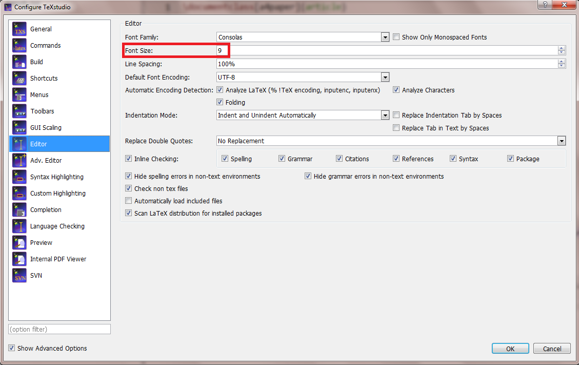Screen dimensions: 579x365
Task: Click the TeXstudio icon in title bar
Action: pos(8,7)
